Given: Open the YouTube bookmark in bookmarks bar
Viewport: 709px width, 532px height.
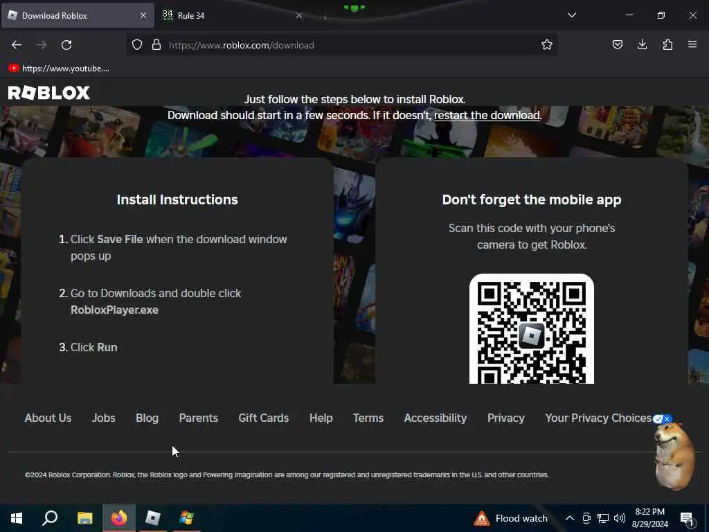Looking at the screenshot, I should [x=59, y=69].
